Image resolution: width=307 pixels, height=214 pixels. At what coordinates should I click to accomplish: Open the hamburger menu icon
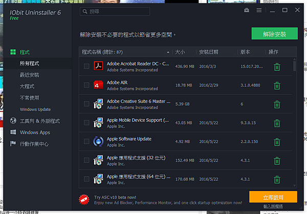coord(259,10)
